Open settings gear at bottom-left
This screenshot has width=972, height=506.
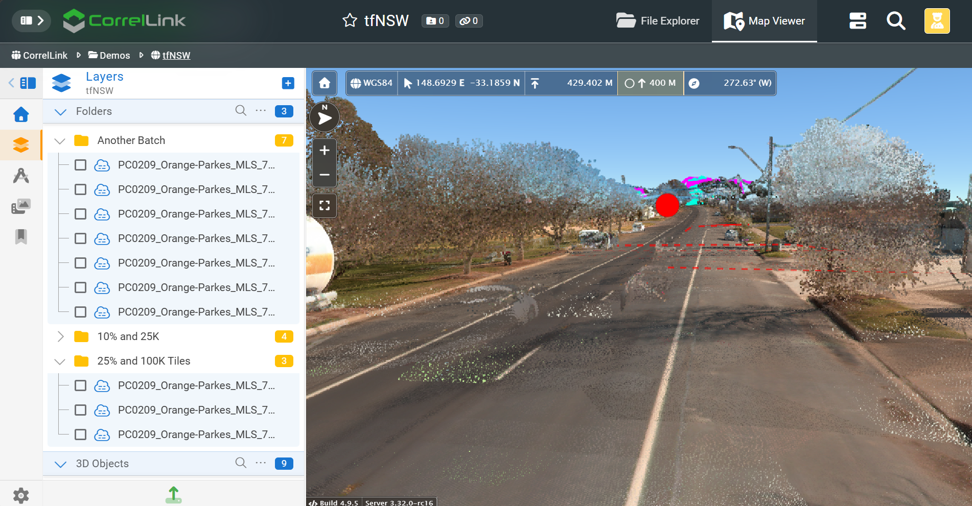pyautogui.click(x=21, y=495)
